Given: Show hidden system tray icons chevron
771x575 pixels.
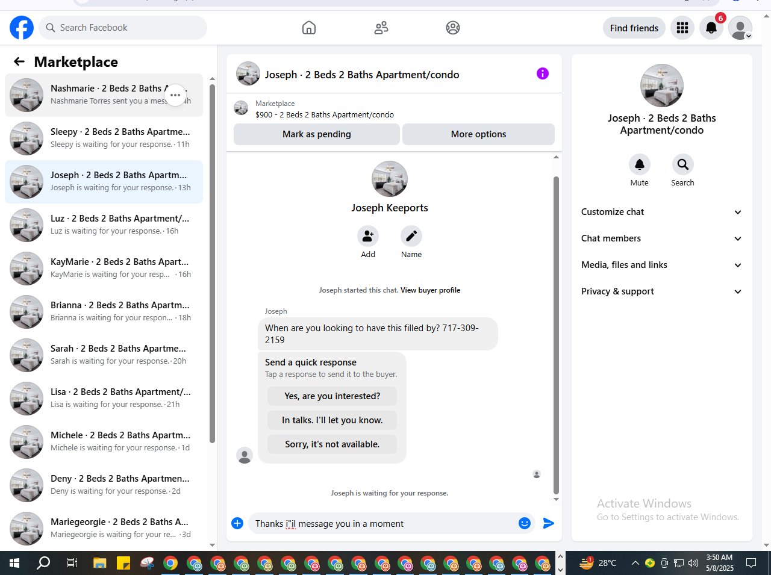Looking at the screenshot, I should [635, 563].
